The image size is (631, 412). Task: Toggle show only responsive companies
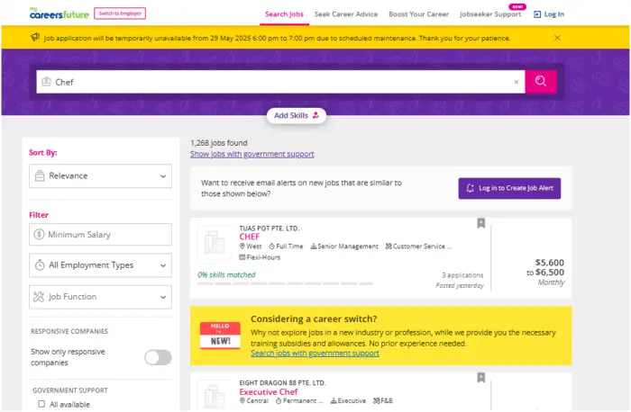158,357
